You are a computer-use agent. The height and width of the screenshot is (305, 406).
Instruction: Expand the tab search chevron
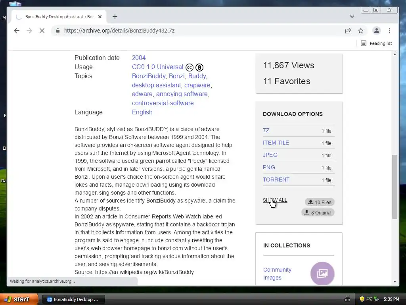352,17
